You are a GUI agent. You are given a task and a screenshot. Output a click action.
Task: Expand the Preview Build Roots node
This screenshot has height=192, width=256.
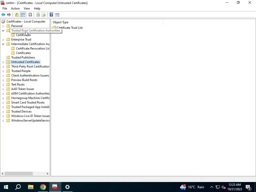click(3, 80)
